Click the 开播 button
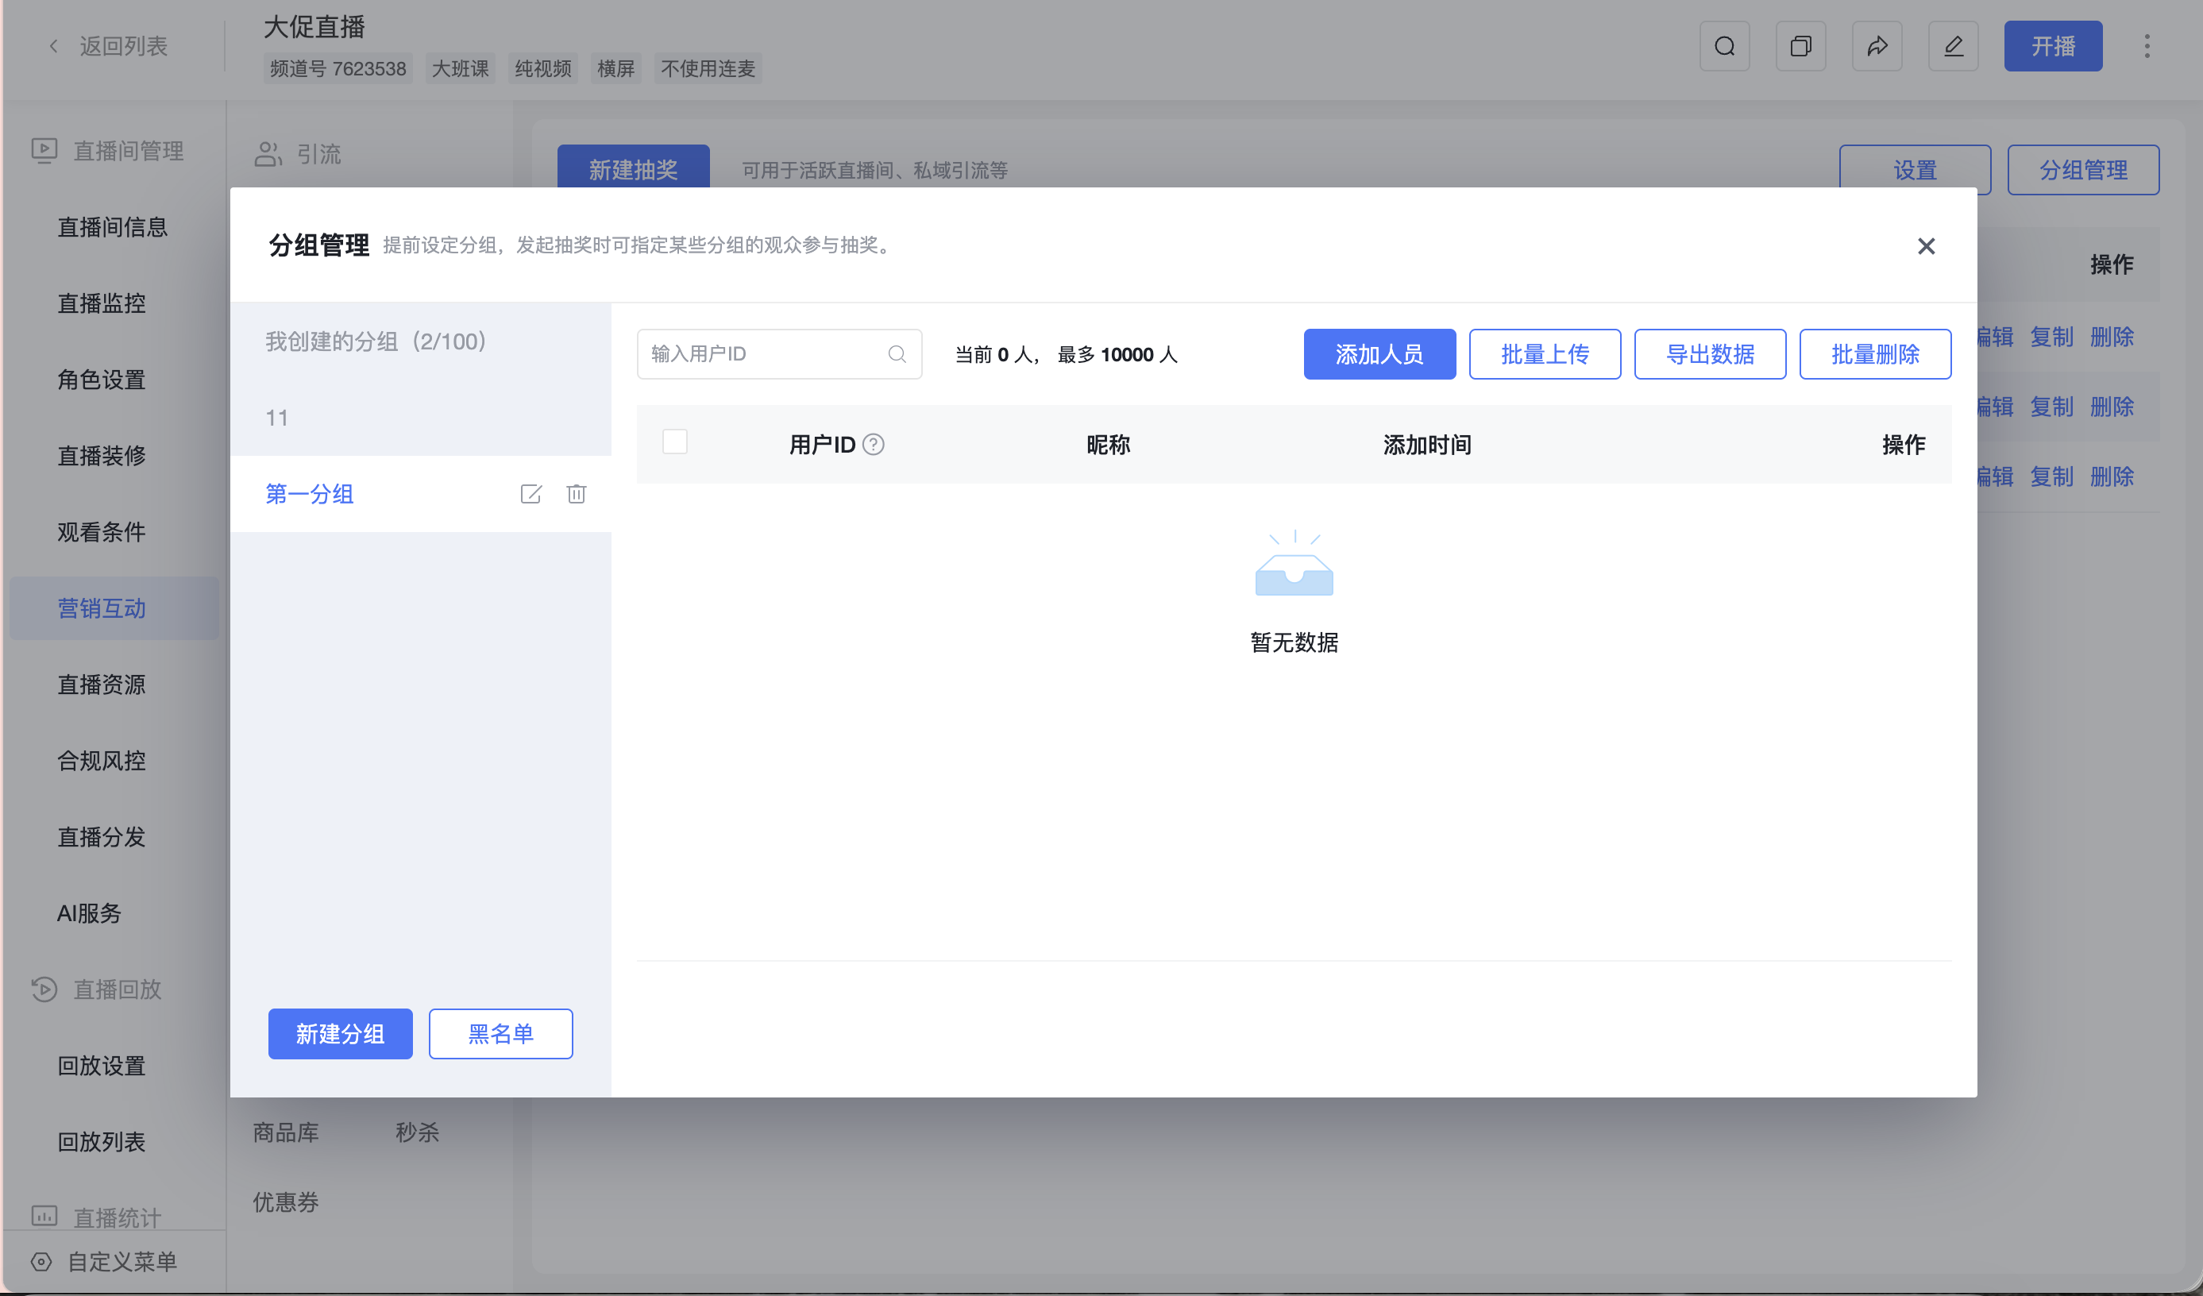This screenshot has width=2203, height=1296. (x=2053, y=46)
